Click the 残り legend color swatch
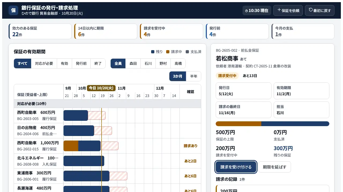The width and height of the screenshot is (343, 192). pyautogui.click(x=153, y=52)
